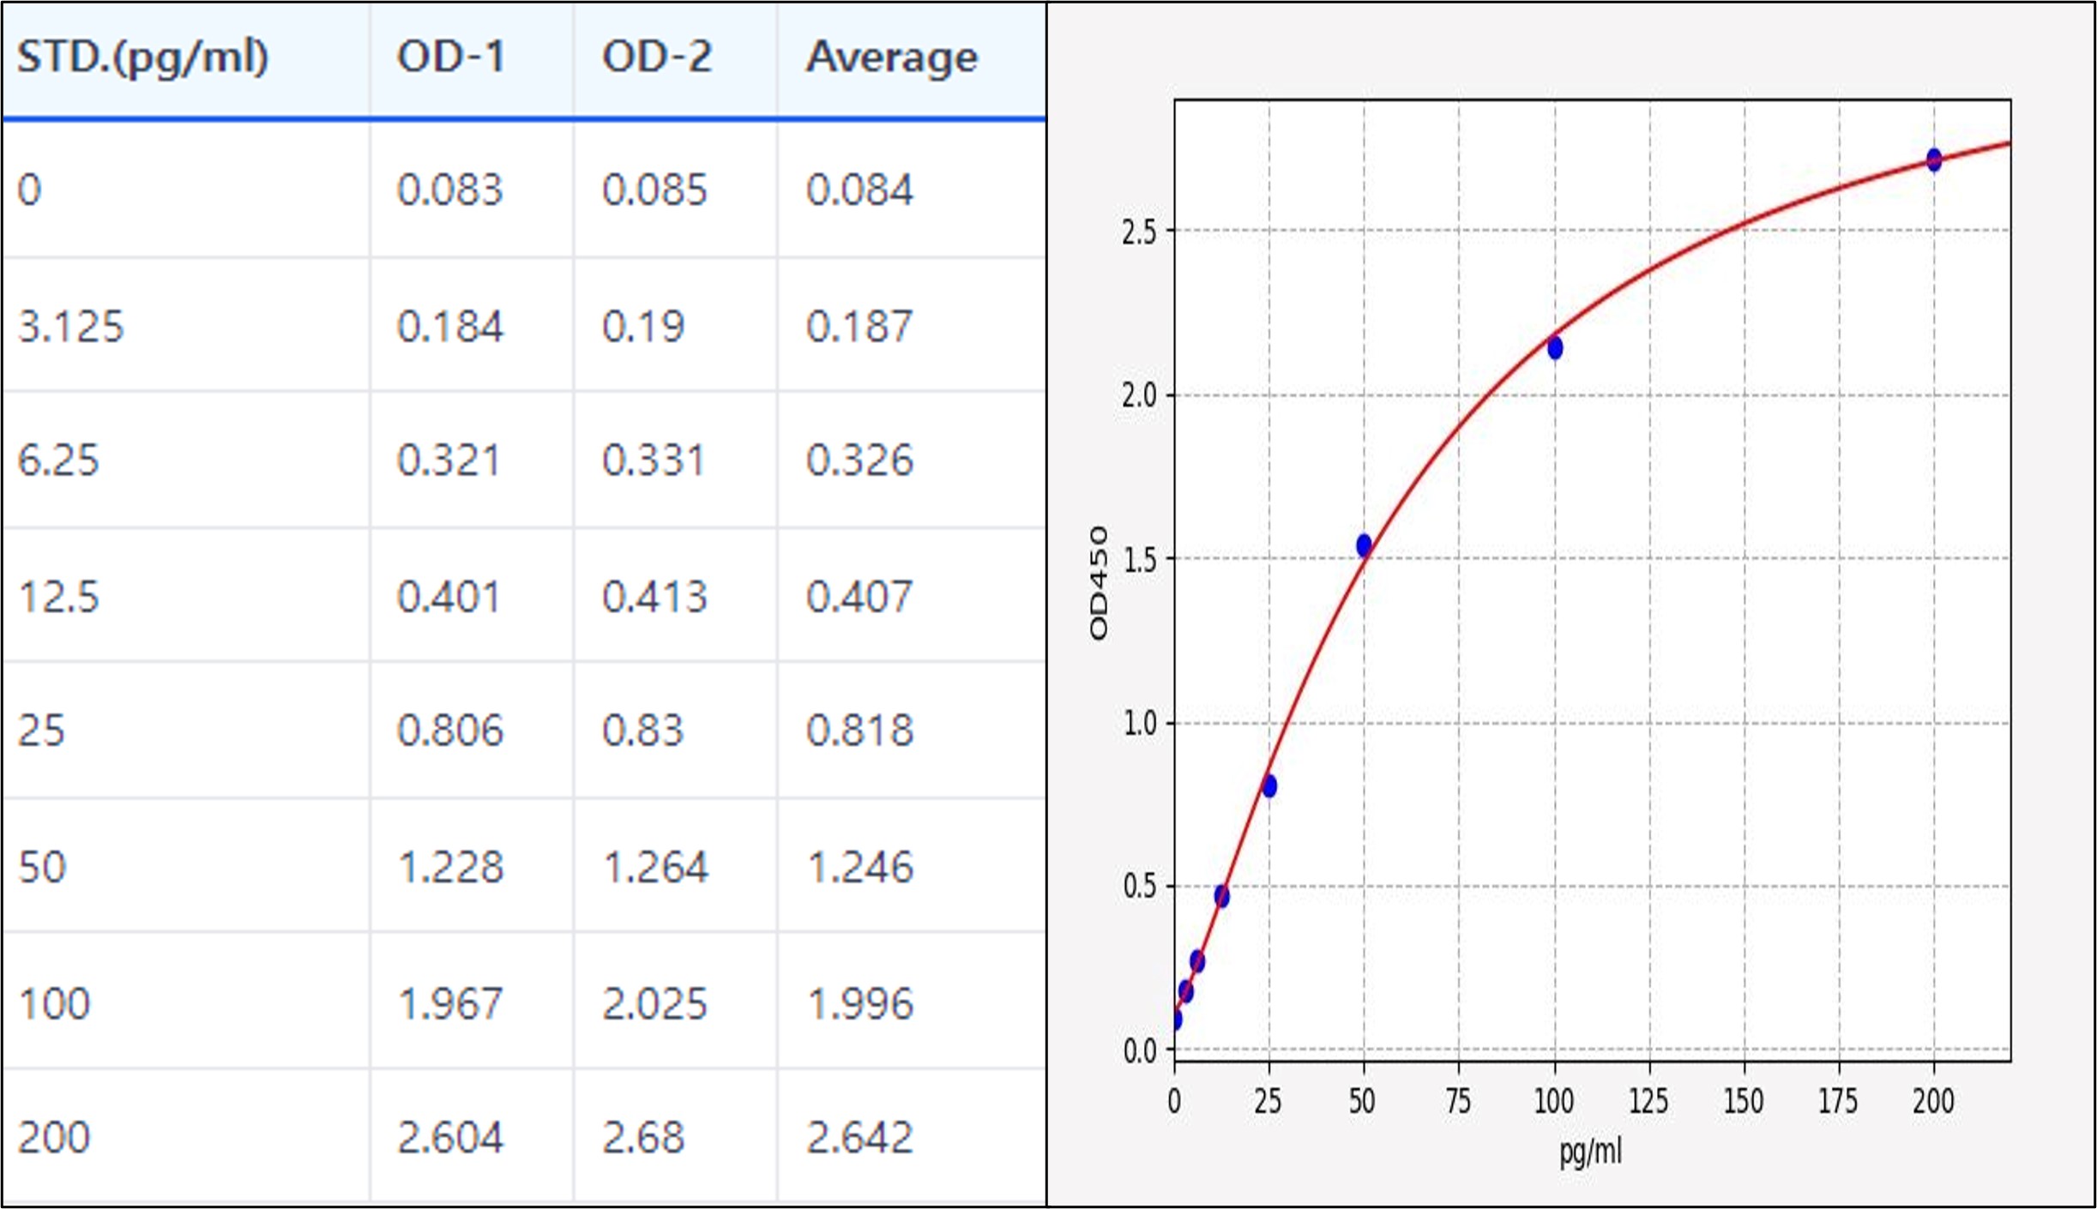
Task: Click the OD-2 column header
Action: (x=656, y=57)
